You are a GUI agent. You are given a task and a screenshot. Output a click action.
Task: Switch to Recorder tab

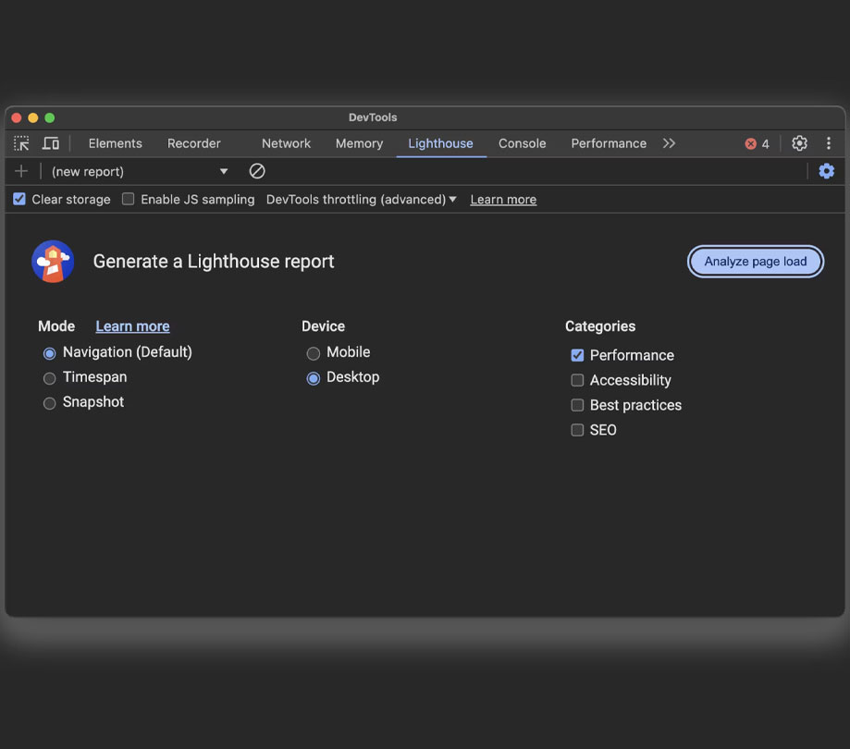pos(194,143)
